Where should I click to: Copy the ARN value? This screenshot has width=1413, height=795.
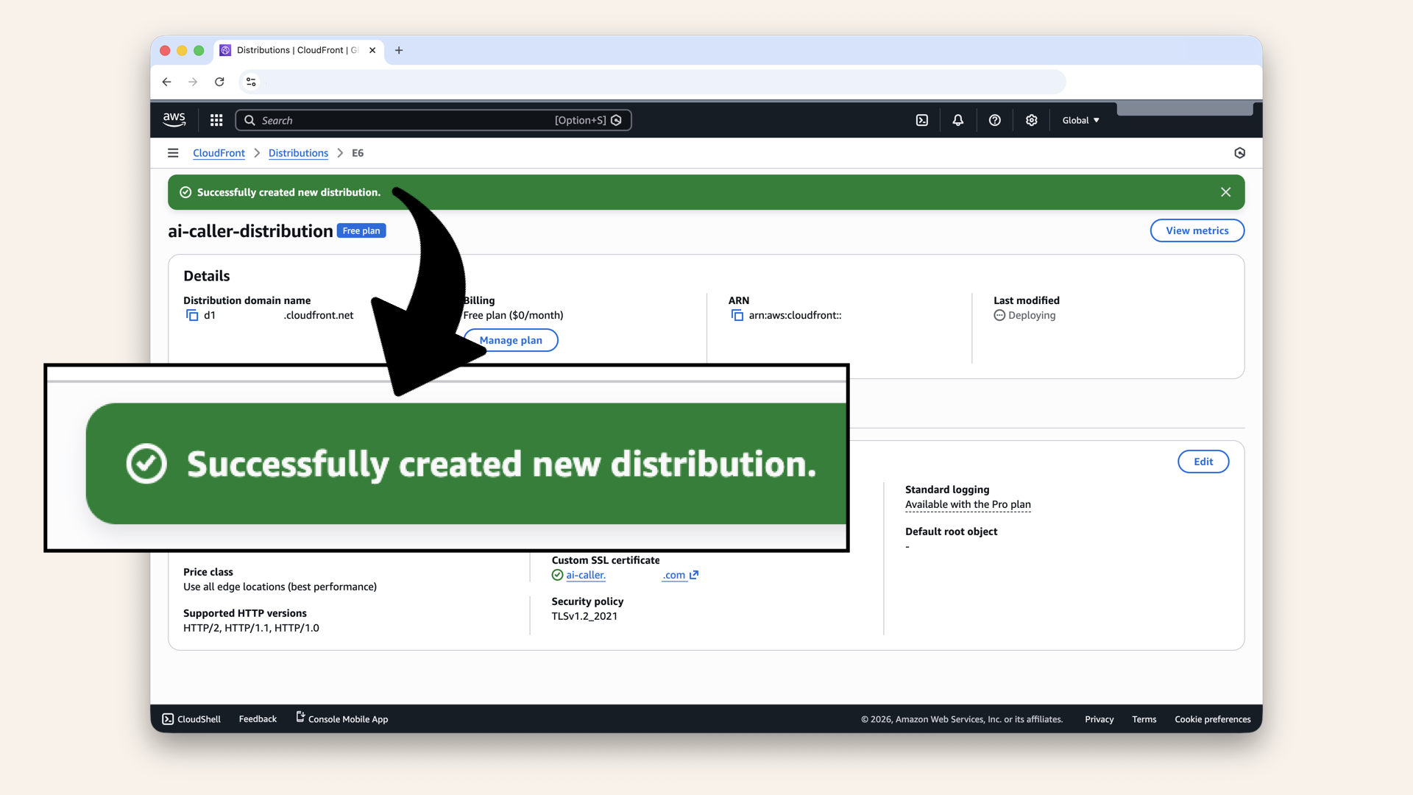click(x=737, y=315)
